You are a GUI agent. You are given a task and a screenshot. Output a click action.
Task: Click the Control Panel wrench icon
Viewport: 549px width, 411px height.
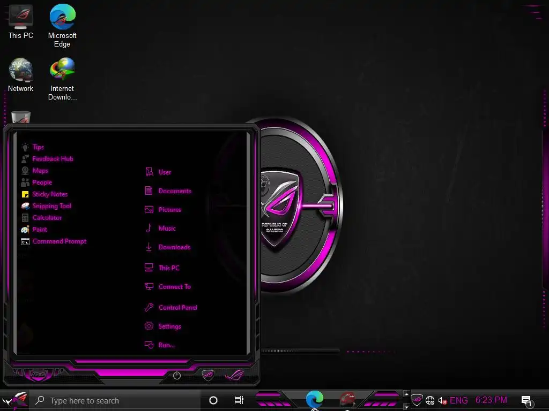click(149, 308)
